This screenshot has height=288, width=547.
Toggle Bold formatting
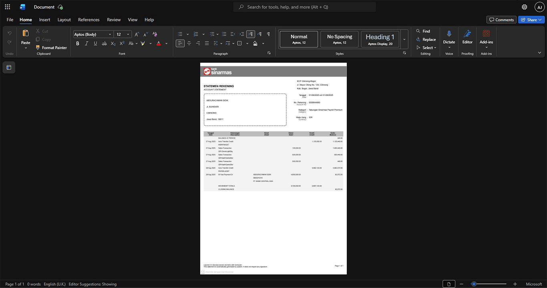[78, 43]
